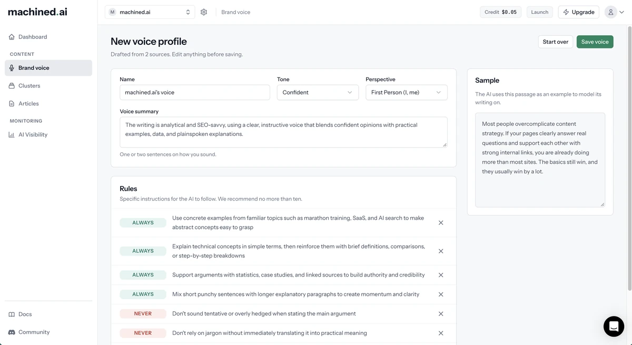Click the Launch button

(x=540, y=12)
